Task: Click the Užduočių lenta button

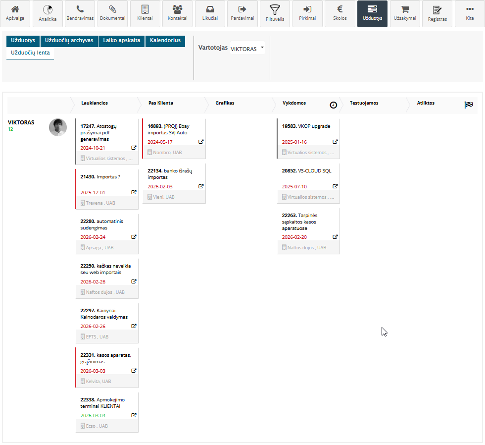Action: click(x=30, y=53)
